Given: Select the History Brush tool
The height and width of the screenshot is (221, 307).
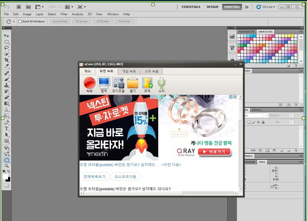Looking at the screenshot, I should pyautogui.click(x=7, y=91).
